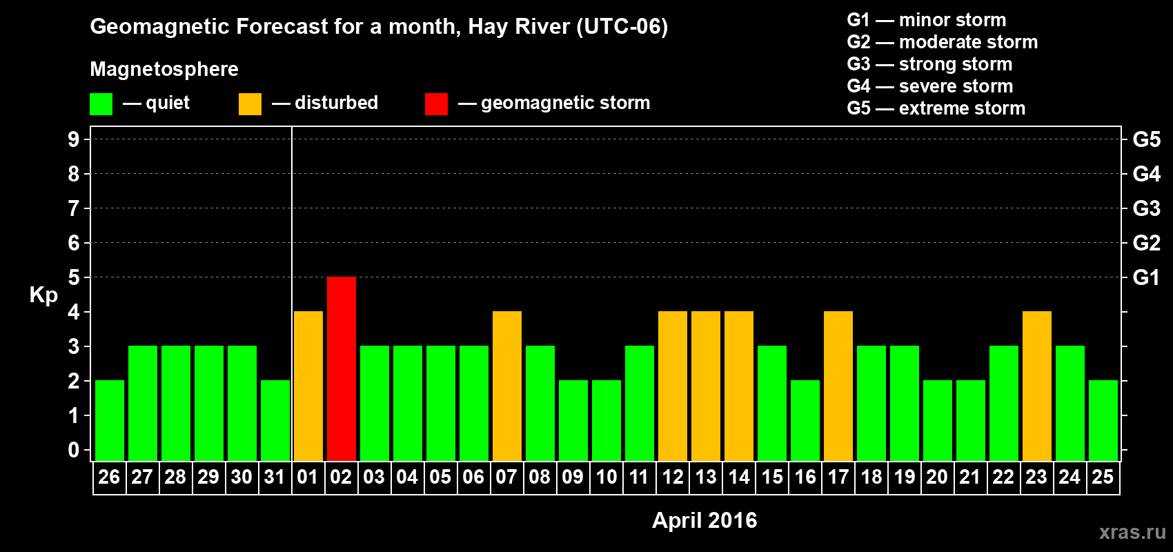Click the G5 label on right axis
The height and width of the screenshot is (552, 1173).
pos(1146,139)
